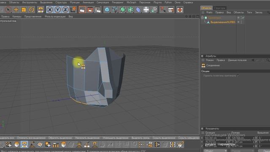Viewport: 270px width, 152px height.
Task: Open the viewport Камеры menu
Action: click(17, 16)
